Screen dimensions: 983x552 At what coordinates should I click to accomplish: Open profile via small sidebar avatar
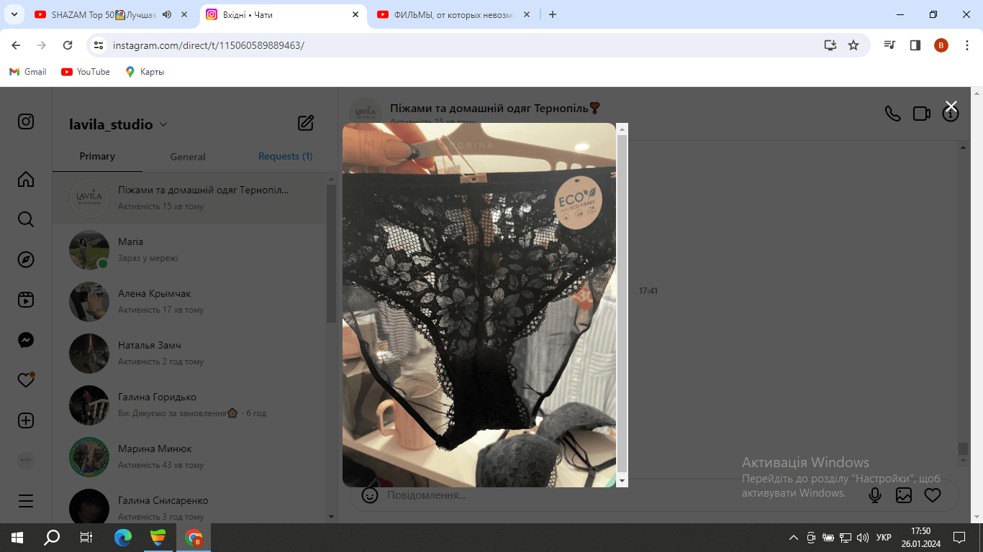pyautogui.click(x=26, y=461)
